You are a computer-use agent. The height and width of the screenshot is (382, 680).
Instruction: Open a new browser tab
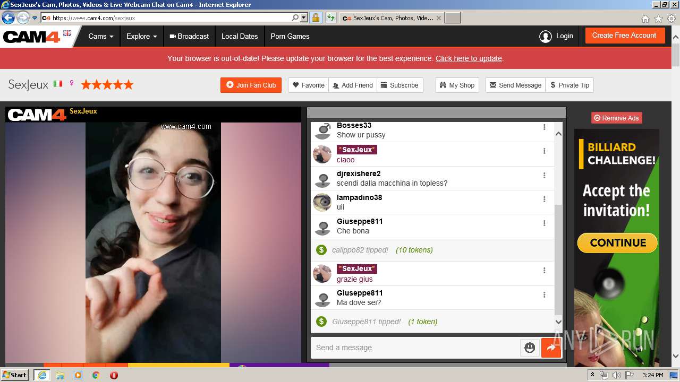453,18
